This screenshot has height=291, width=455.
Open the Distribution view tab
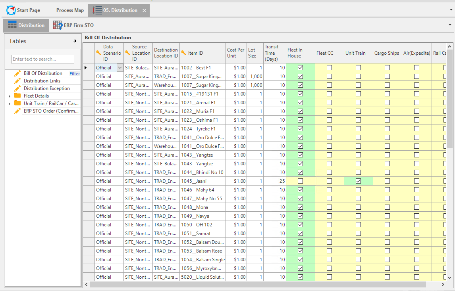point(26,25)
